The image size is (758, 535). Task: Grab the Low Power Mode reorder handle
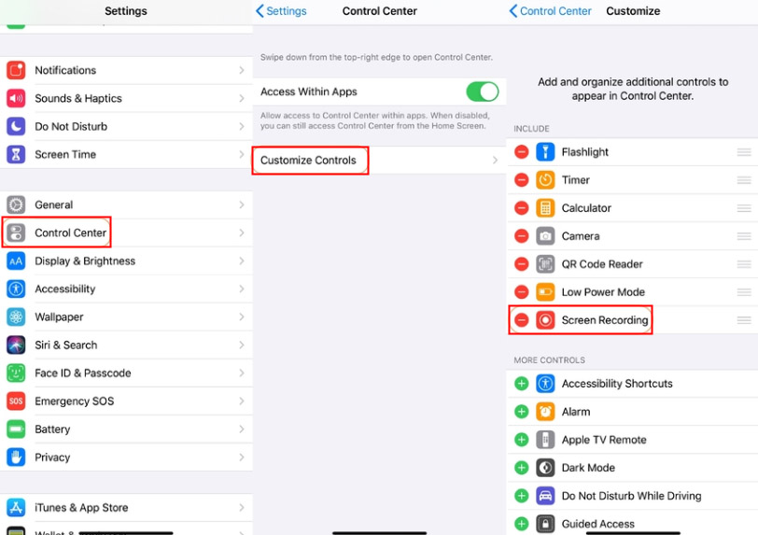[744, 292]
